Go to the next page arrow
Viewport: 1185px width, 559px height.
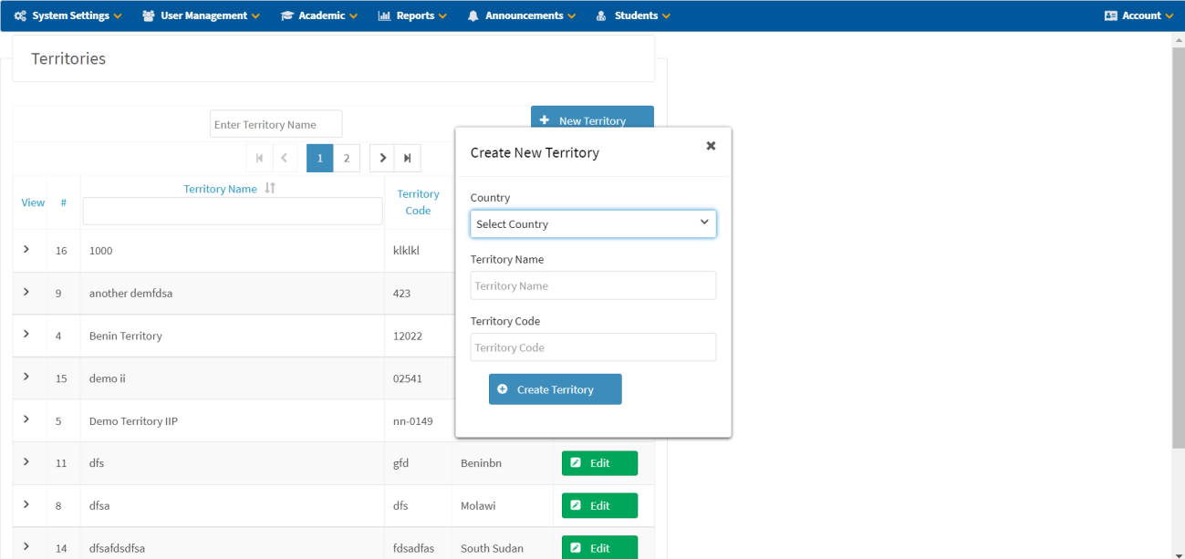pos(382,158)
